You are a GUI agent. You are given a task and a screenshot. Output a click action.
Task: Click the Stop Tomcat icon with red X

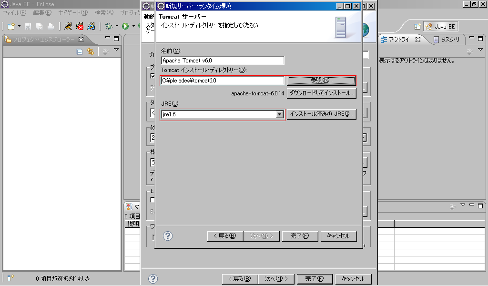80,26
